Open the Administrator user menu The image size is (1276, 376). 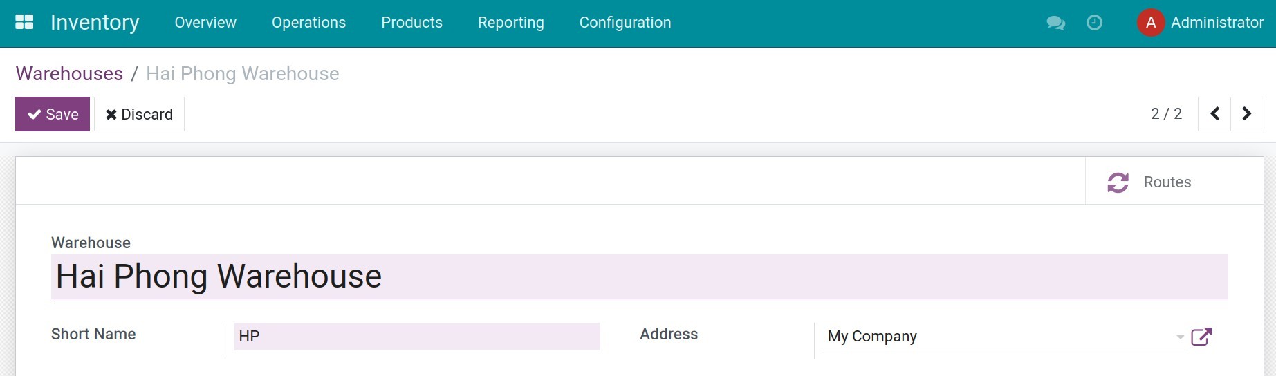click(x=1217, y=23)
